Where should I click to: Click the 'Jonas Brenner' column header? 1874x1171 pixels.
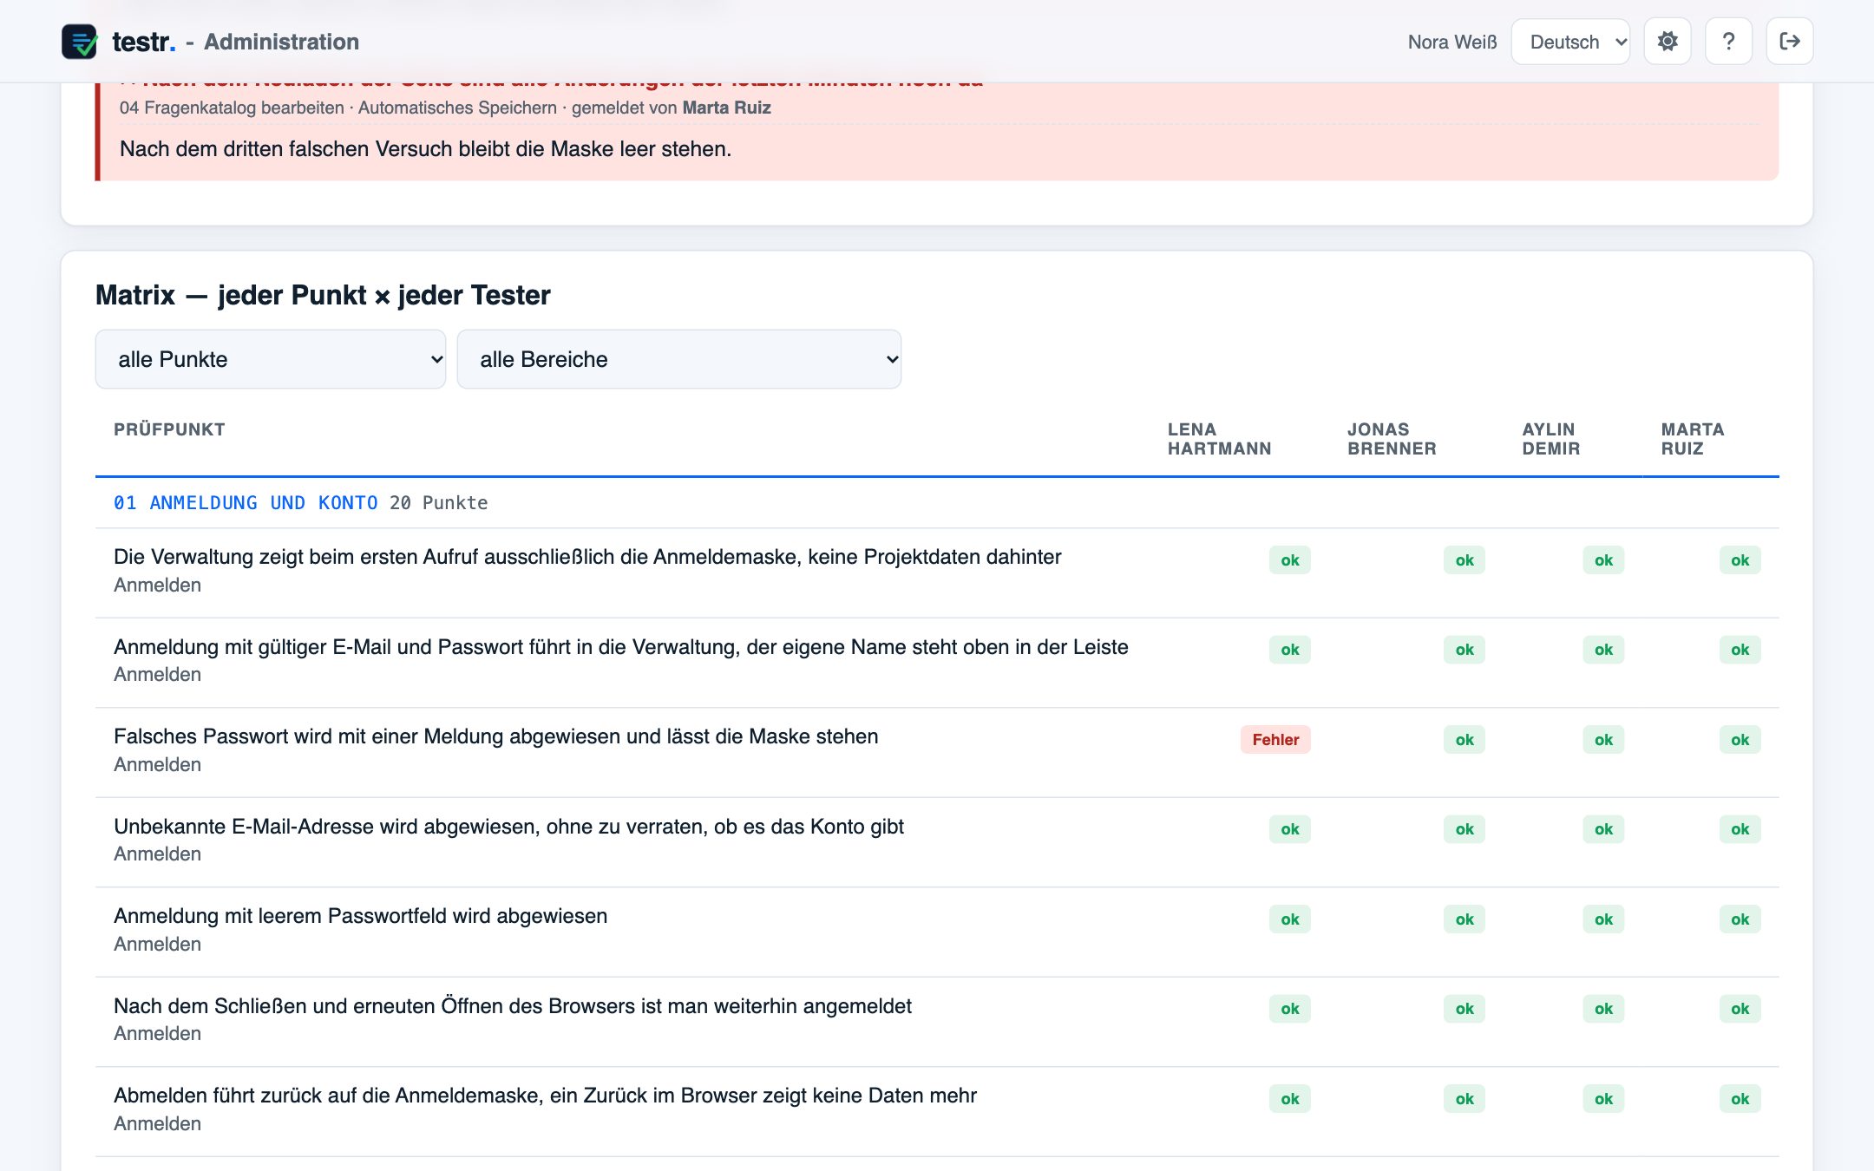tap(1392, 439)
